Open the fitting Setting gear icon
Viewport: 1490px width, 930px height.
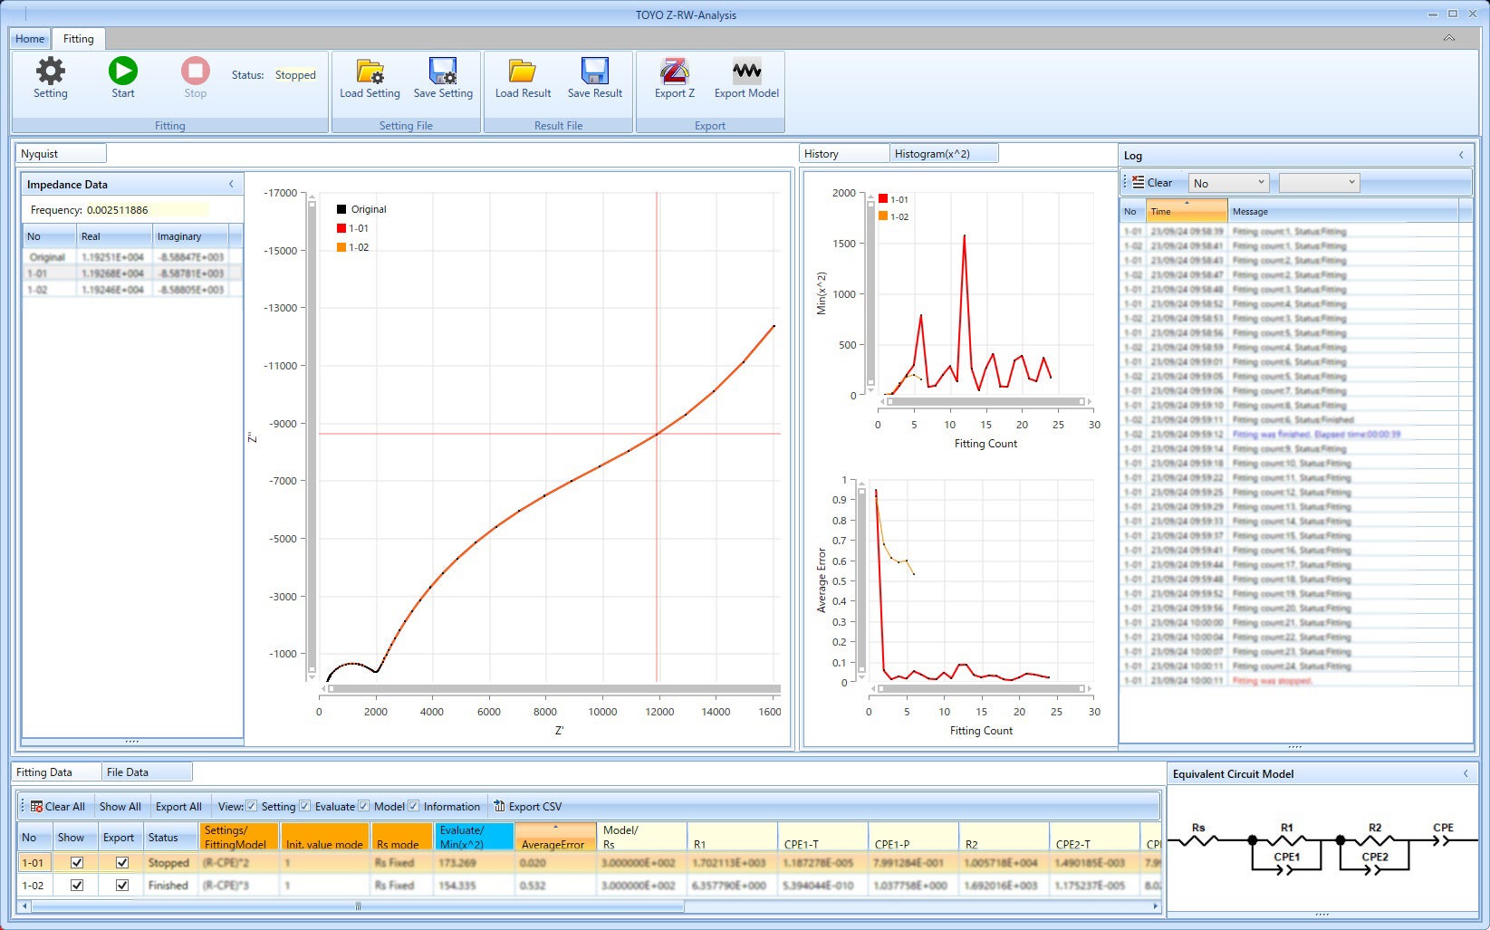(x=50, y=72)
